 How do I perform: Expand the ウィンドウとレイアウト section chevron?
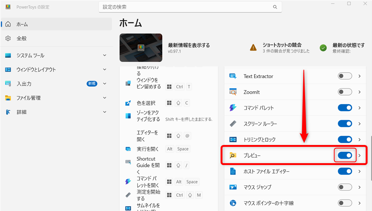tap(105, 70)
